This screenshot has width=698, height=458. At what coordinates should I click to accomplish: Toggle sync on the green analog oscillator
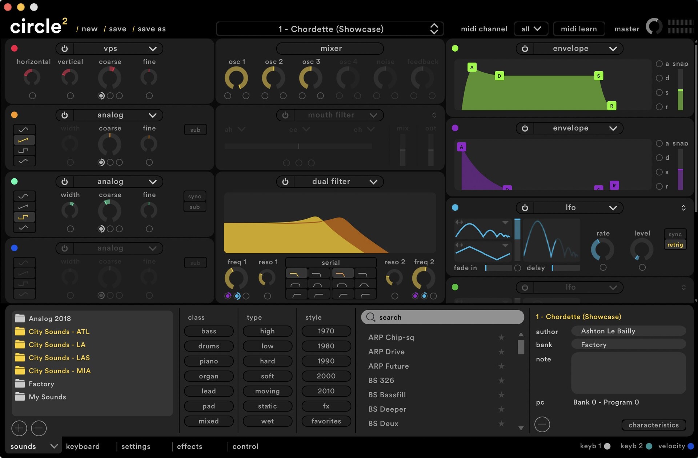coord(194,196)
